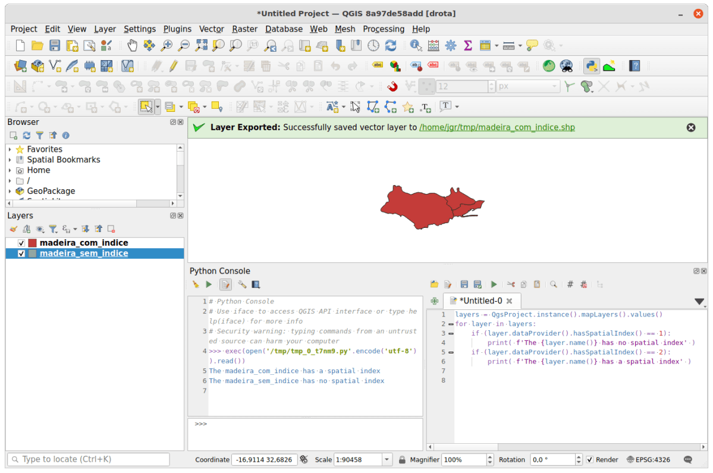Screen dimensions: 713x473
Task: Save the script in editor toolbar
Action: point(464,285)
